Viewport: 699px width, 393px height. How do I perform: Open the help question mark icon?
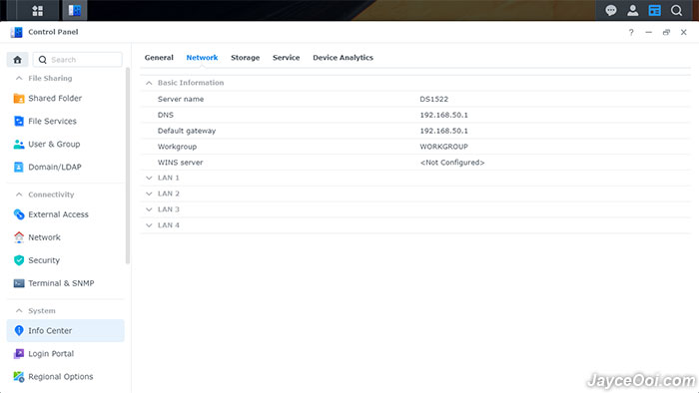[631, 32]
